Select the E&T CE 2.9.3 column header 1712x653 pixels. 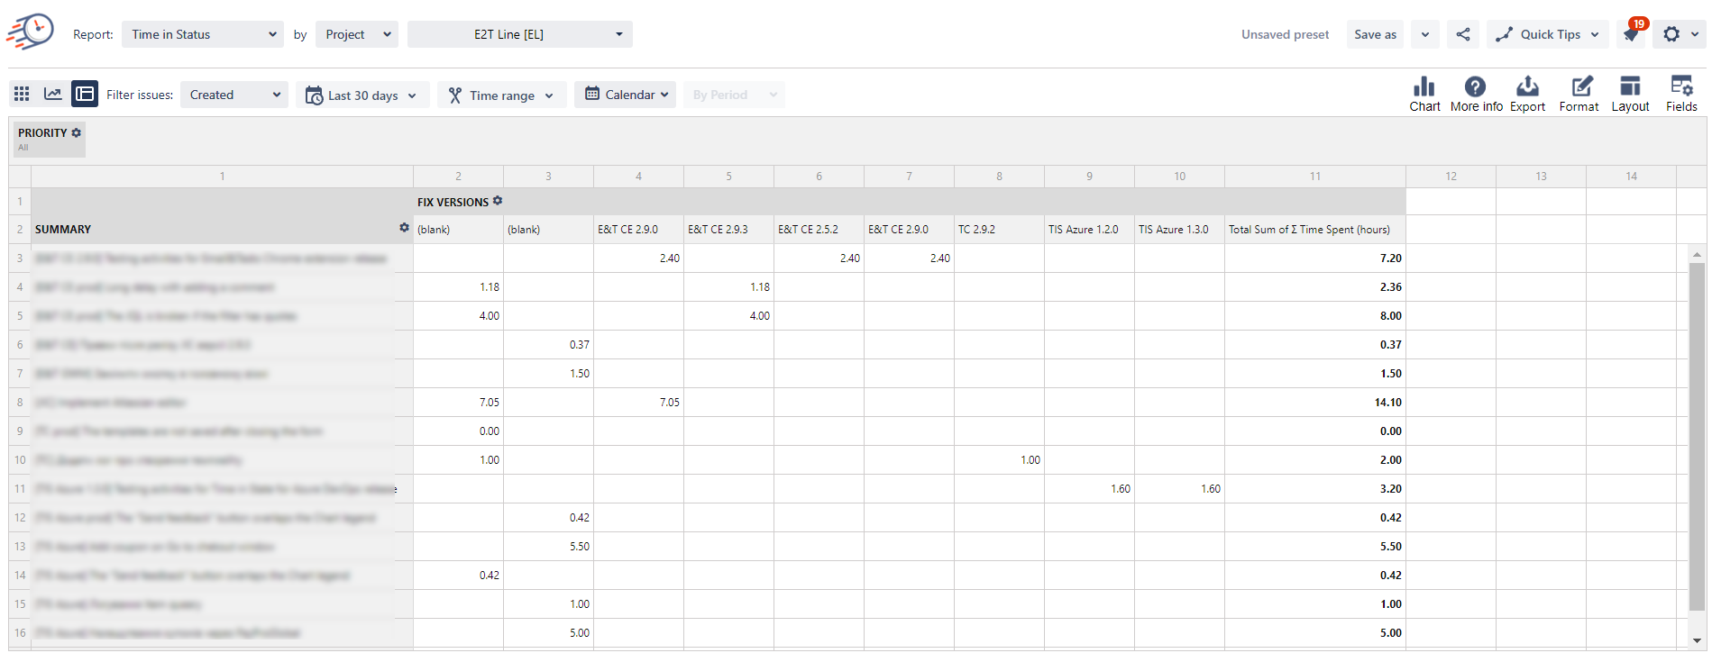728,230
